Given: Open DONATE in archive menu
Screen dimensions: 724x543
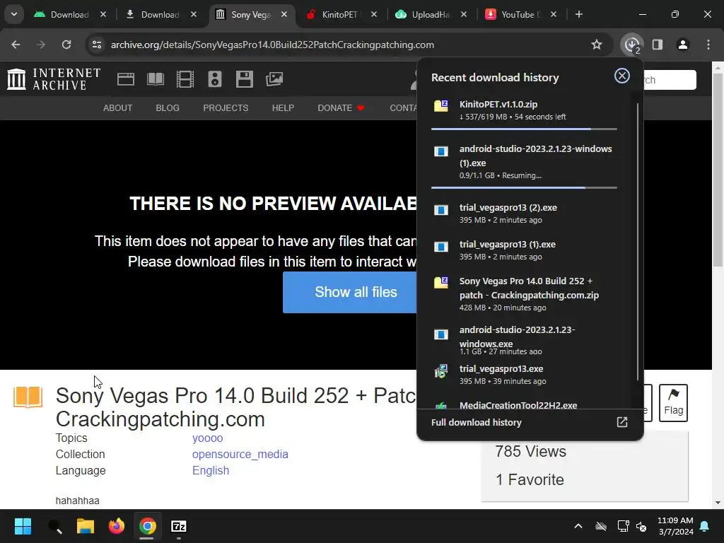Looking at the screenshot, I should pos(341,108).
